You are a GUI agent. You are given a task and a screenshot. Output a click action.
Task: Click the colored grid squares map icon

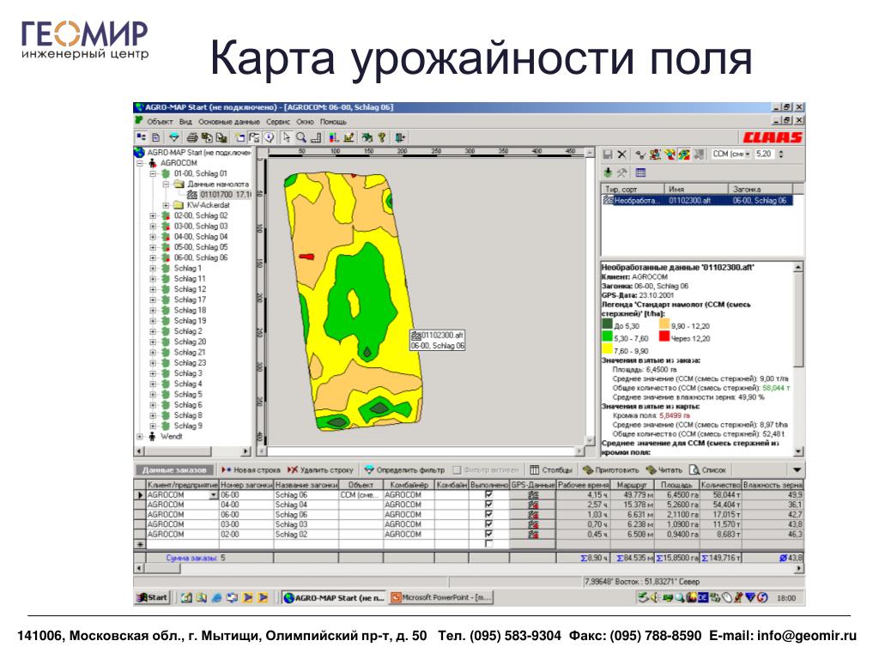click(x=655, y=154)
